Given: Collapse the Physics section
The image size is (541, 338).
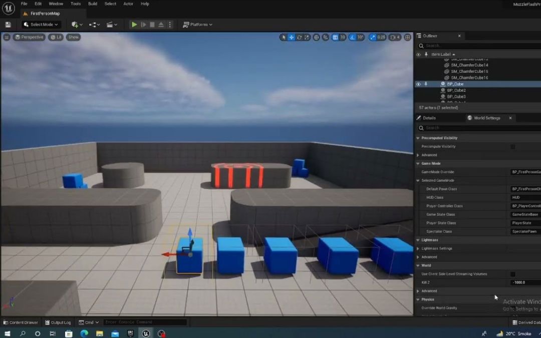Looking at the screenshot, I should coord(418,300).
